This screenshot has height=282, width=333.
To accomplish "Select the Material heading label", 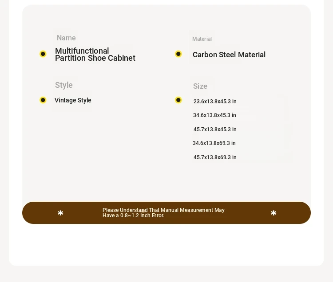I will pos(202,39).
